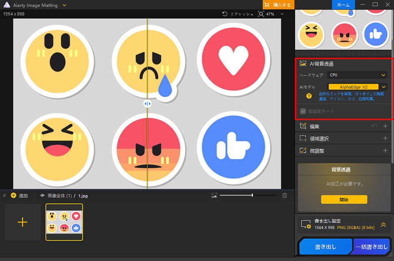Click the 微調整 refine icon

click(x=303, y=151)
